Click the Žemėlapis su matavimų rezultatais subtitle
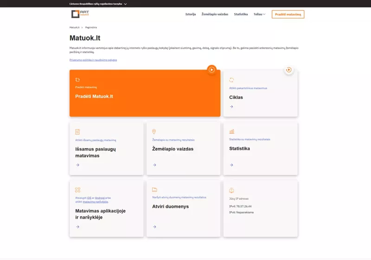This screenshot has height=260, width=371. [x=173, y=140]
